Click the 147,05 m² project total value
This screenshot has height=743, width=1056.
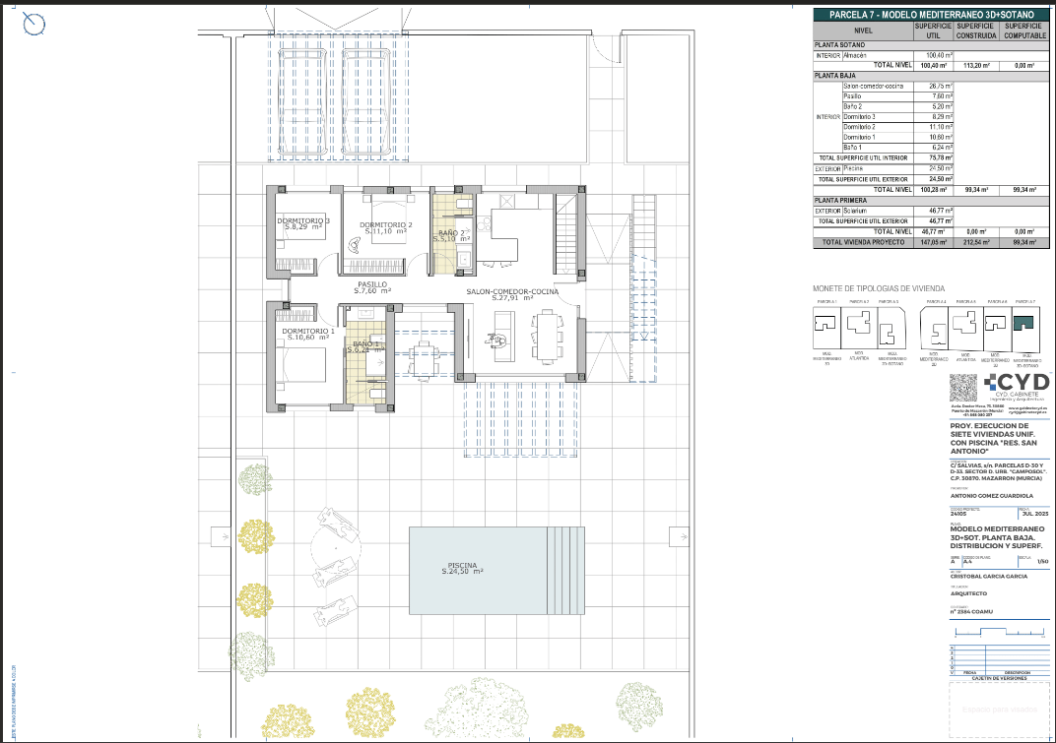(934, 242)
